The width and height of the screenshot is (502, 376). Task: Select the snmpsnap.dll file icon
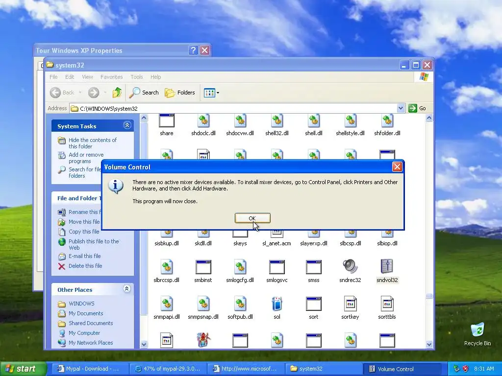click(203, 304)
